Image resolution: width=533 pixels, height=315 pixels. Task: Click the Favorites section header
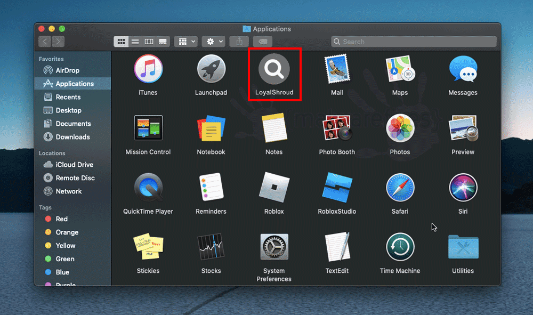click(51, 59)
